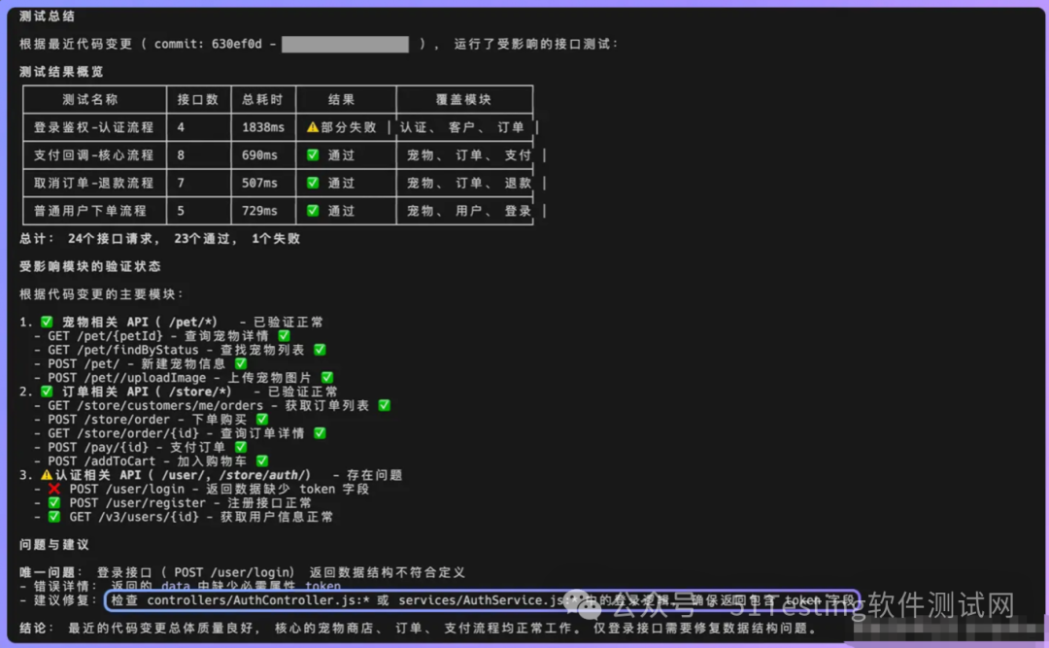This screenshot has height=648, width=1049.
Task: Click the green check in 取消订单-退款流程 row
Action: (x=313, y=183)
